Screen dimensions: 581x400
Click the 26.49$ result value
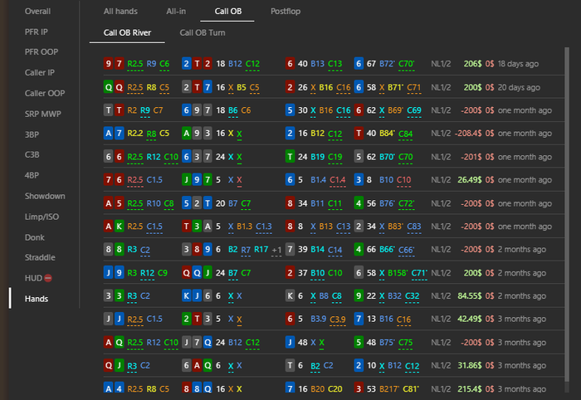[x=470, y=180]
